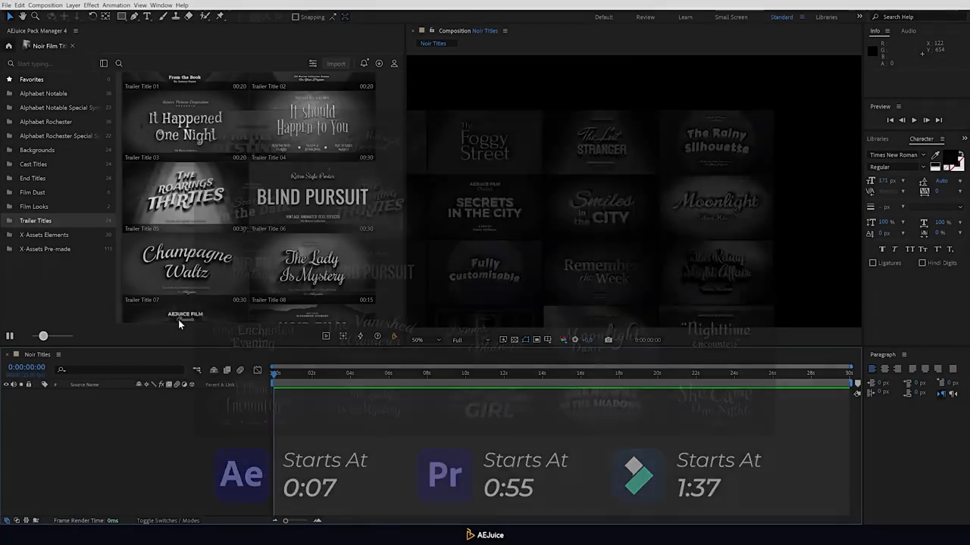
Task: Open Noir Titles breadcrumb in viewer
Action: click(x=433, y=43)
